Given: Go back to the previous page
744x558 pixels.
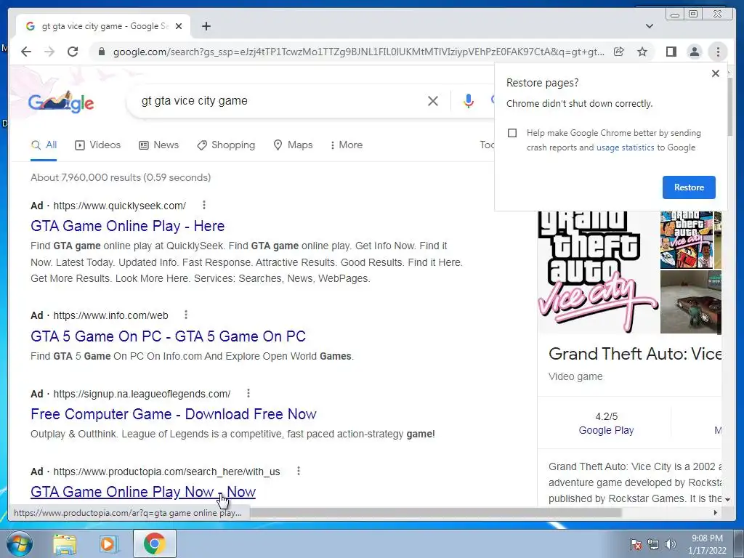Looking at the screenshot, I should tap(26, 52).
